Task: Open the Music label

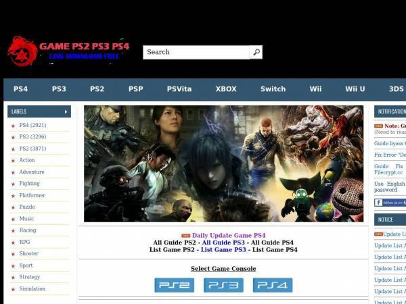Action: pos(26,219)
